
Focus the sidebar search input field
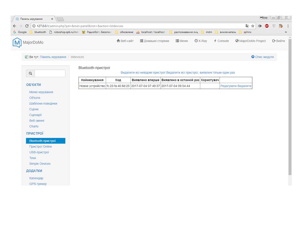pyautogui.click(x=50, y=73)
